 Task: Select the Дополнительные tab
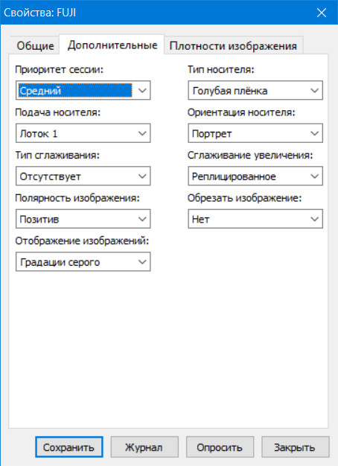click(112, 45)
